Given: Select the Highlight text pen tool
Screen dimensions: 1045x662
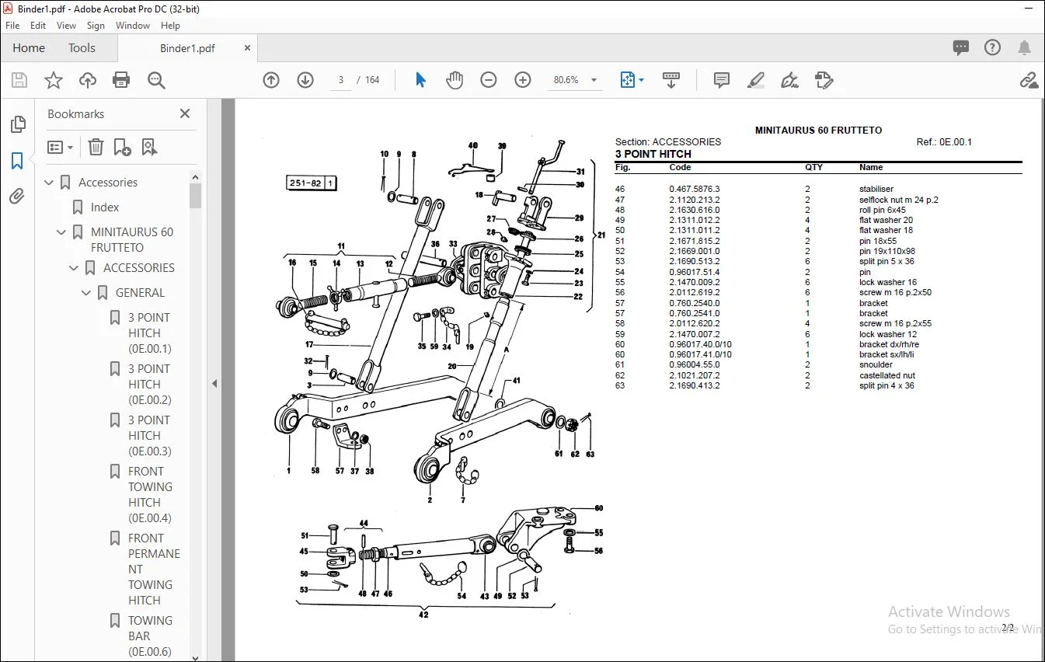Looking at the screenshot, I should click(x=755, y=80).
